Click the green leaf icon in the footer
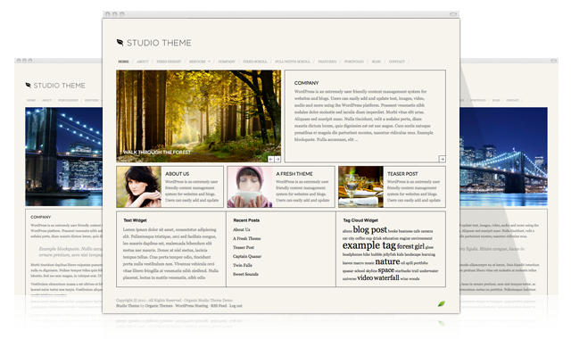 click(x=441, y=303)
